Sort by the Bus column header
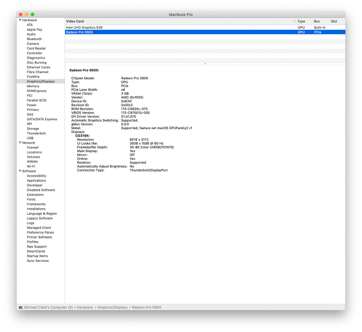 pyautogui.click(x=317, y=21)
